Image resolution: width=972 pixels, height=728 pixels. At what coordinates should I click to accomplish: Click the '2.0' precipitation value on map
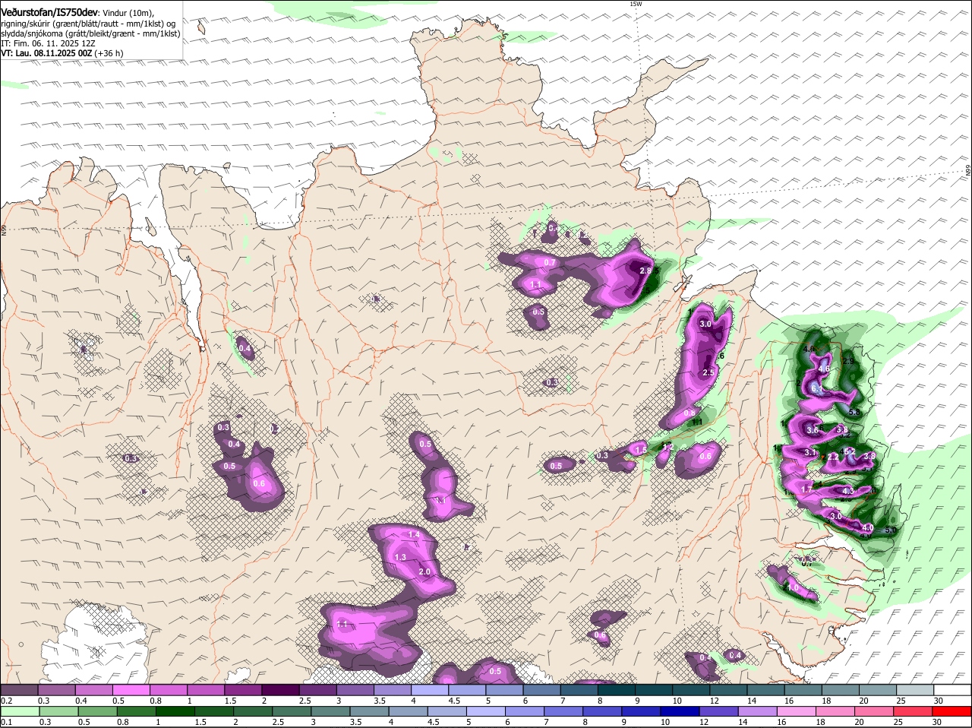click(x=424, y=571)
